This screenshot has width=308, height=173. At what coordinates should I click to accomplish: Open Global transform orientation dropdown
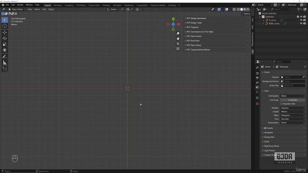tap(113, 10)
